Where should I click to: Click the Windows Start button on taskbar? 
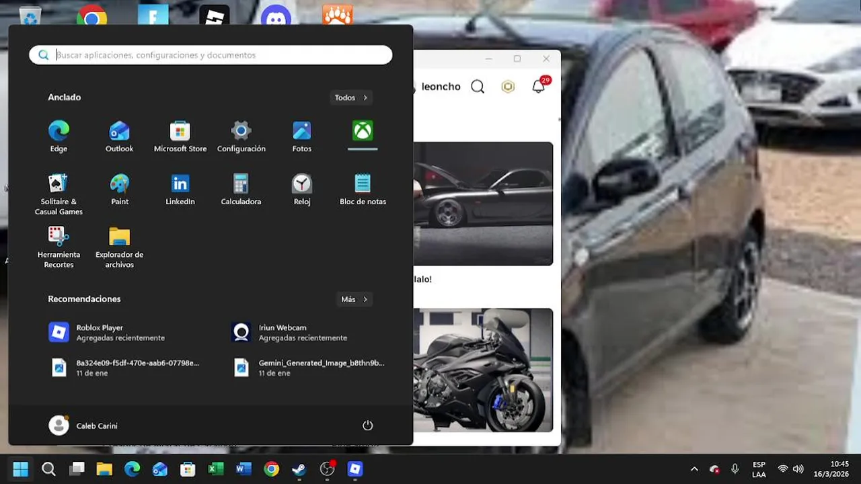click(x=21, y=469)
